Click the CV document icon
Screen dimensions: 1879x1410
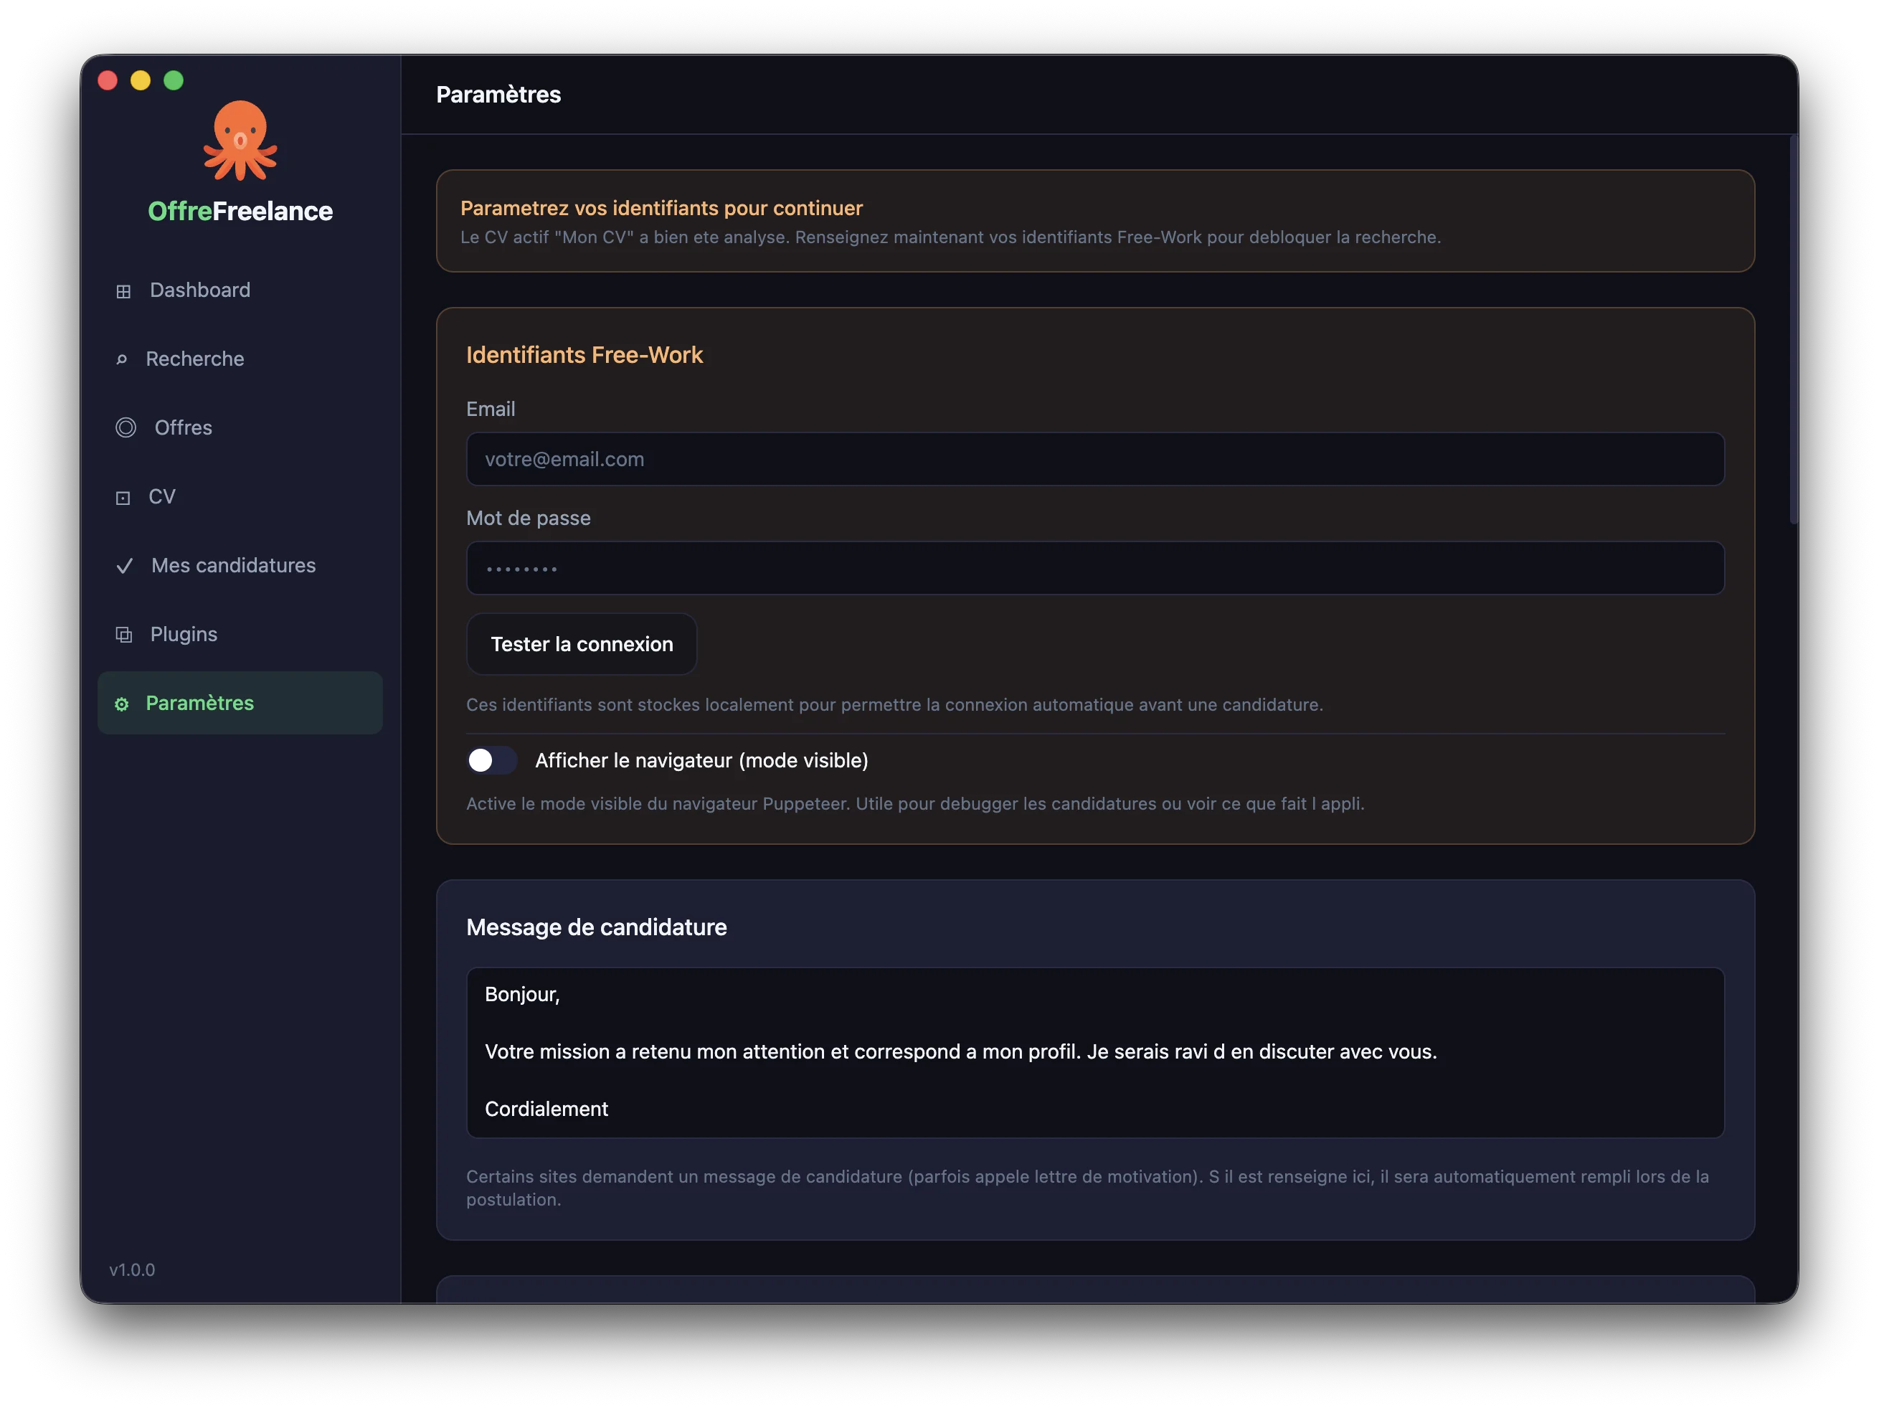123,498
